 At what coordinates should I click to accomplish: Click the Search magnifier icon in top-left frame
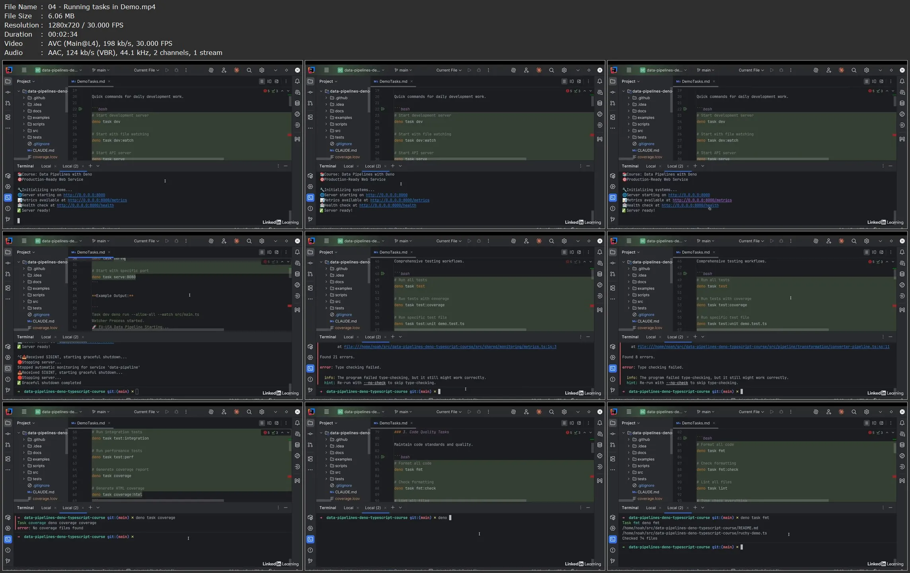pyautogui.click(x=249, y=70)
